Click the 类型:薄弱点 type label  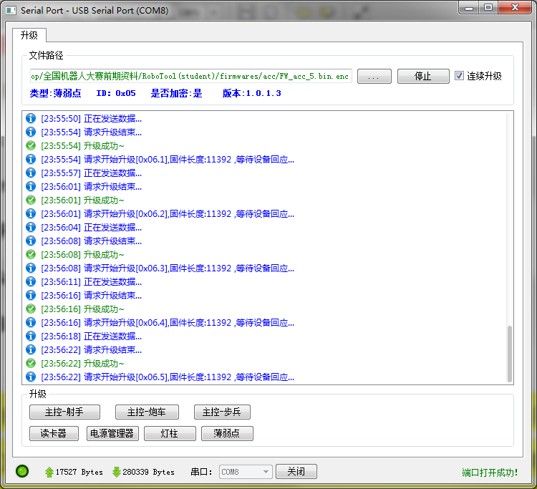55,93
